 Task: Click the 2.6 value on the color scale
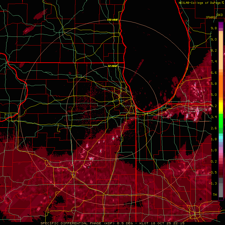click(214, 128)
